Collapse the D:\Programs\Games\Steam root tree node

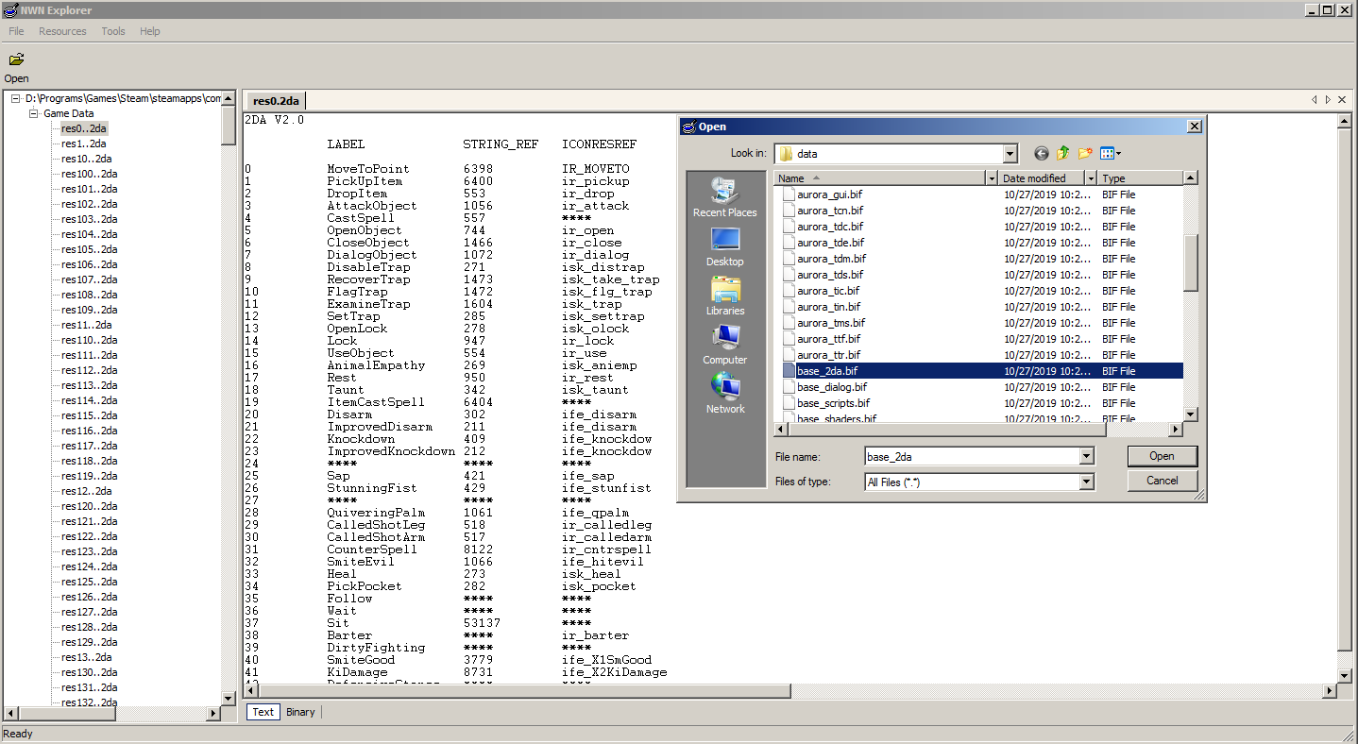(15, 98)
